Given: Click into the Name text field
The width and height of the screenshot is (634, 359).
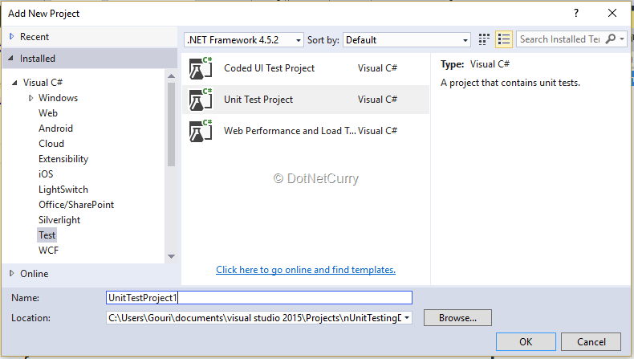Looking at the screenshot, I should click(x=259, y=298).
